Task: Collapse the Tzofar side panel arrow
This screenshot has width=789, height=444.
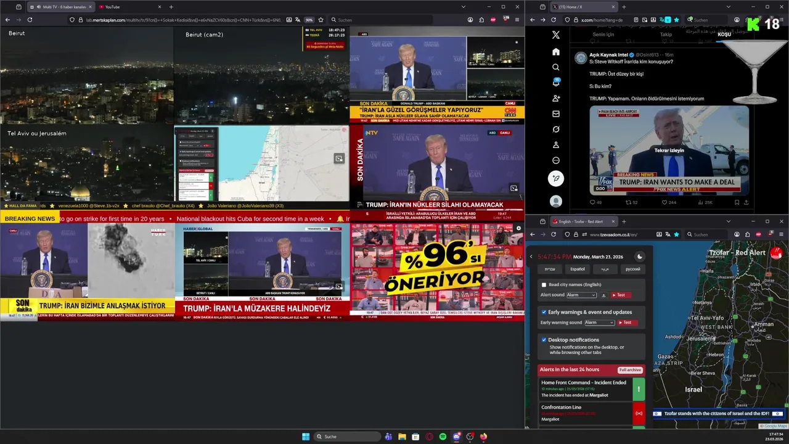Action: pos(531,257)
